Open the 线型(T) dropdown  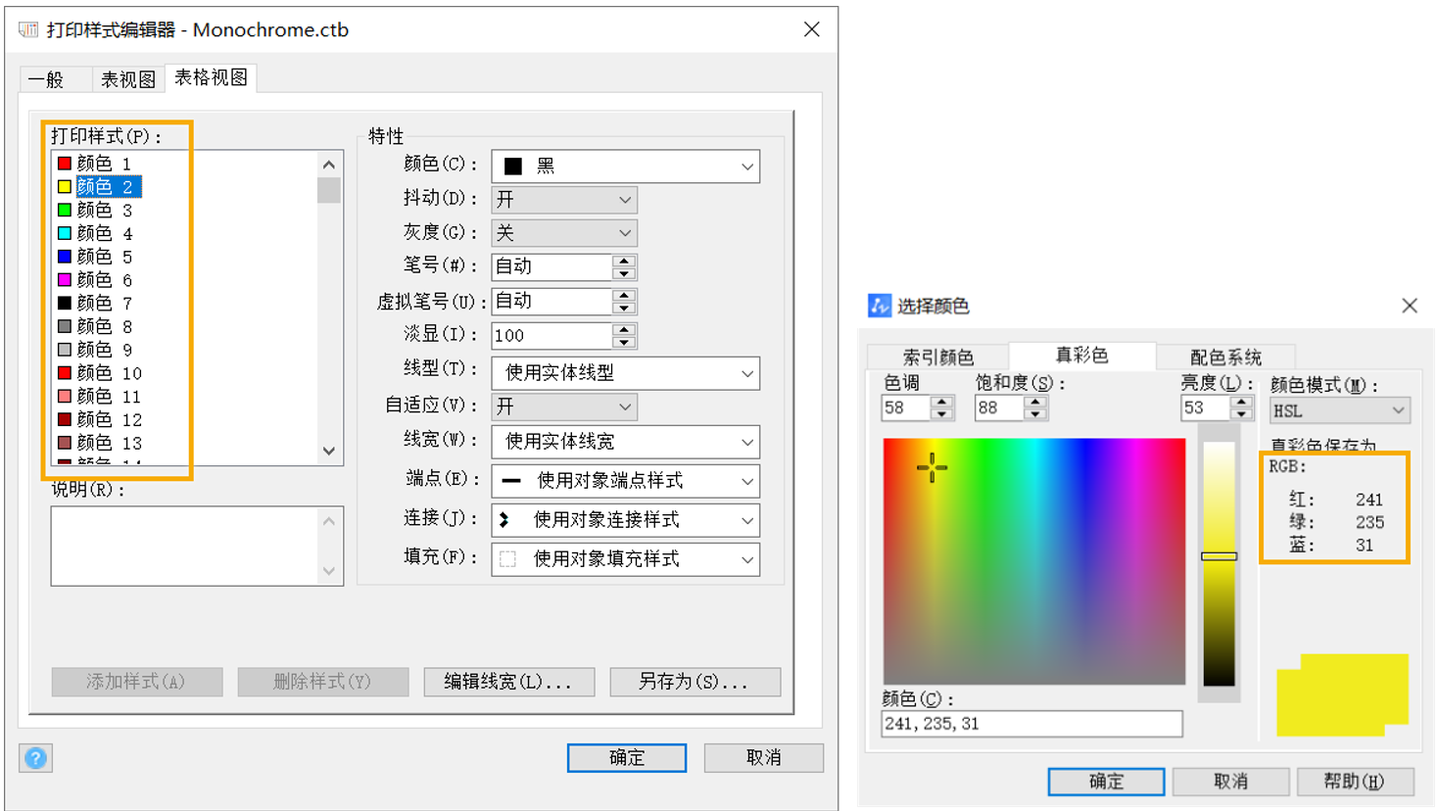625,373
